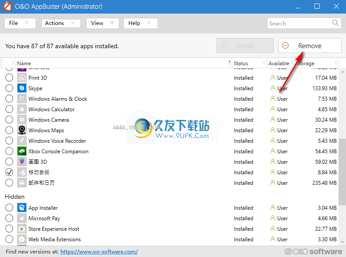Image resolution: width=346 pixels, height=257 pixels.
Task: Click the Windows Maps app icon
Action: [x=22, y=130]
